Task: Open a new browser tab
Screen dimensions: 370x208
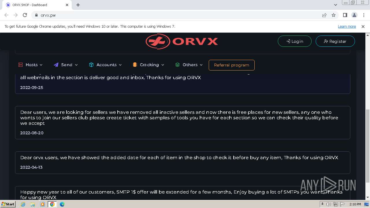Action: coord(78,5)
